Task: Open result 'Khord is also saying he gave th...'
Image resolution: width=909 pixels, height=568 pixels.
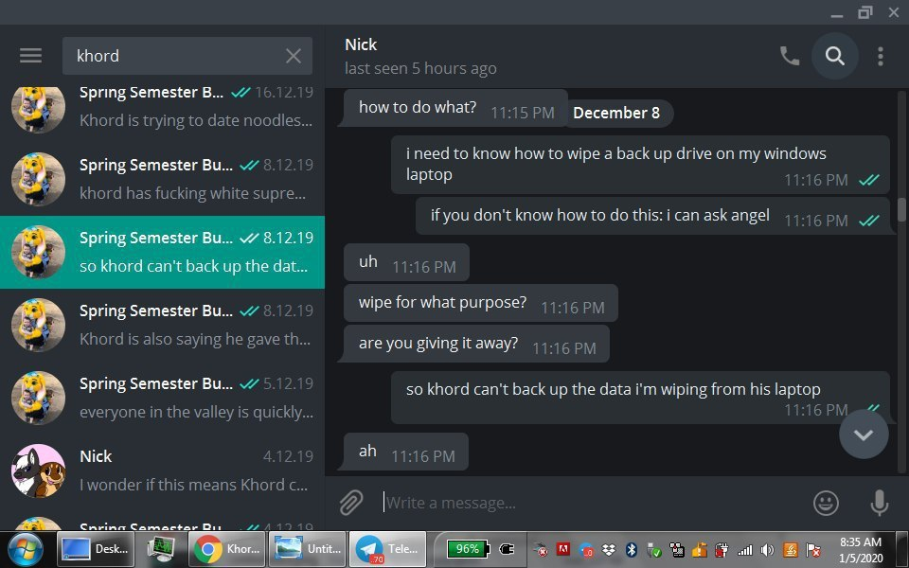Action: [162, 325]
